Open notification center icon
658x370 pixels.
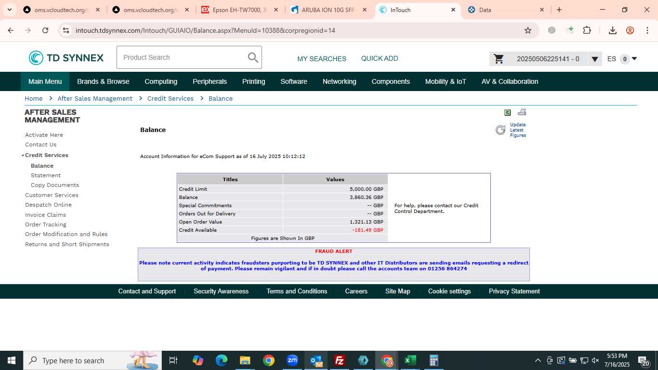[x=644, y=360]
